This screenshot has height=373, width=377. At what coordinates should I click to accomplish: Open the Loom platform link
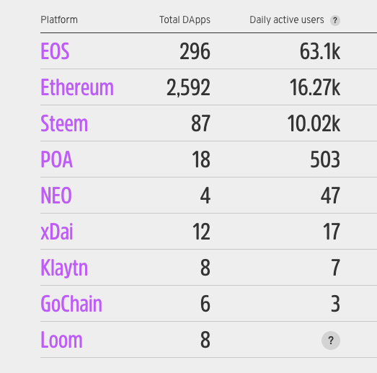61,340
